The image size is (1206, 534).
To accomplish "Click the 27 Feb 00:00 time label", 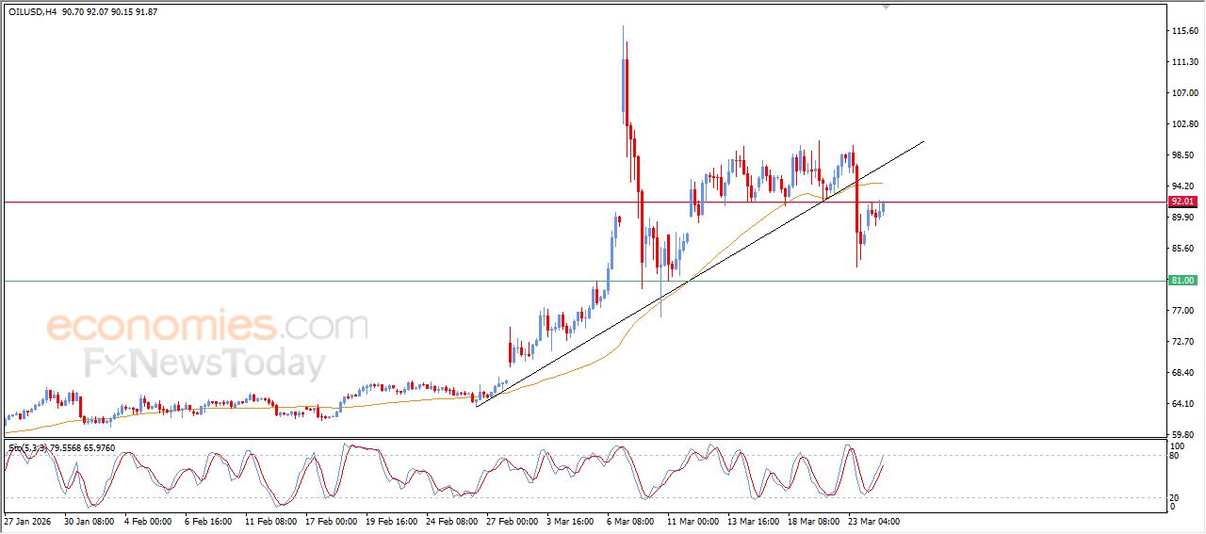I will 514,521.
